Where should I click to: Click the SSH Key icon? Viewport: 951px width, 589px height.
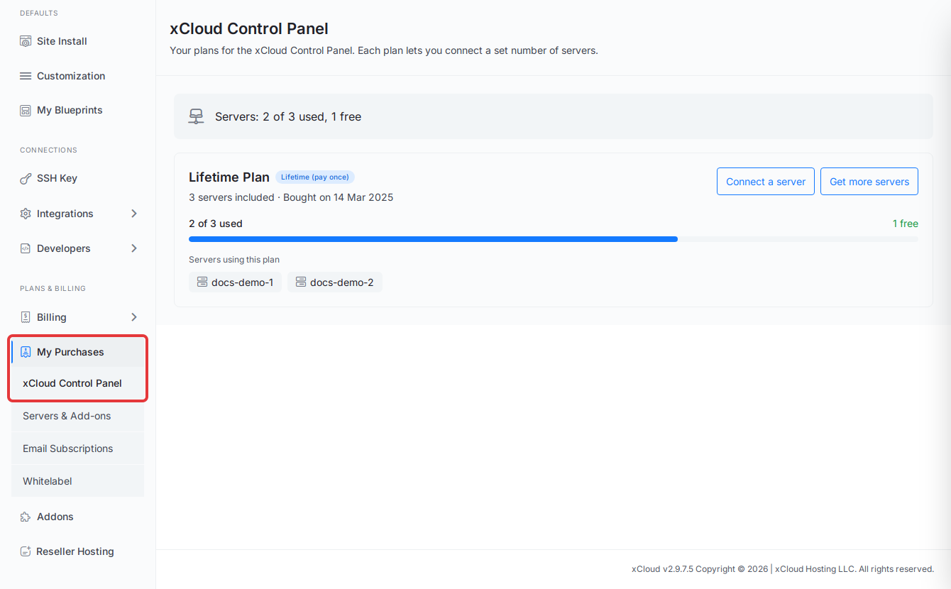pyautogui.click(x=26, y=178)
